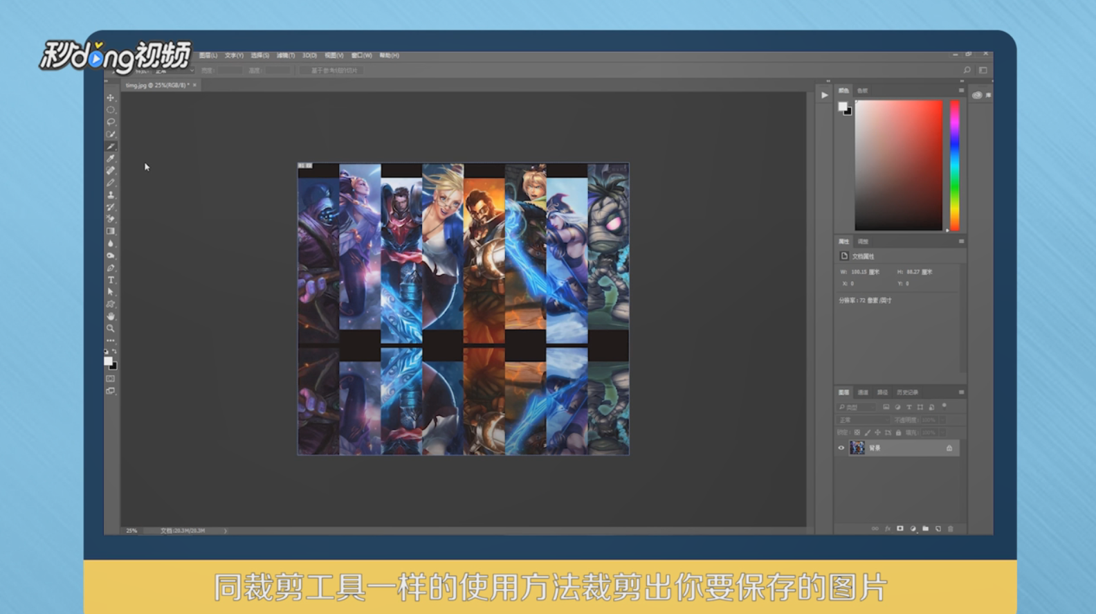Image resolution: width=1096 pixels, height=614 pixels.
Task: Hide the 背景 layer with the eye
Action: [841, 448]
